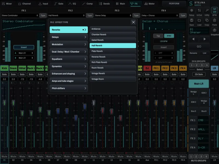Click the channel 09 blue fader handle
The image size is (219, 164).
[76, 118]
